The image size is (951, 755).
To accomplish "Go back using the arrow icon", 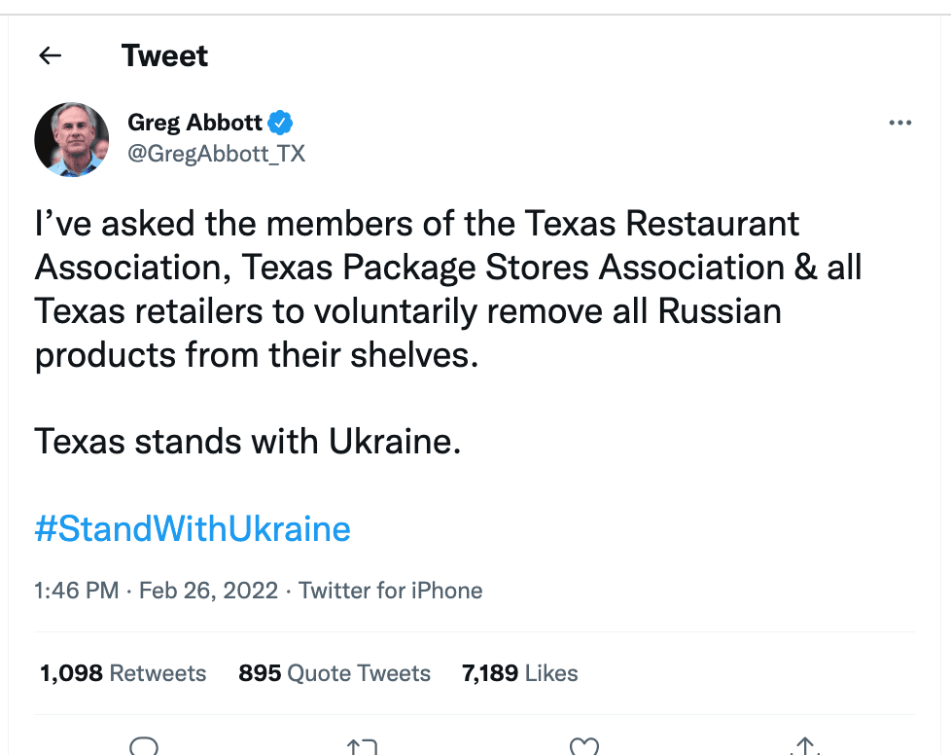I will (50, 55).
